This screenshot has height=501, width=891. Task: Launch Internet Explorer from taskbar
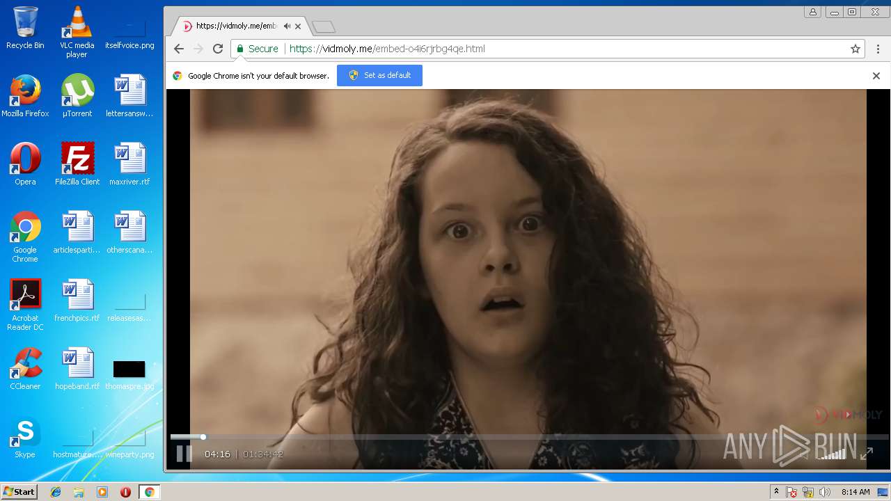[56, 492]
